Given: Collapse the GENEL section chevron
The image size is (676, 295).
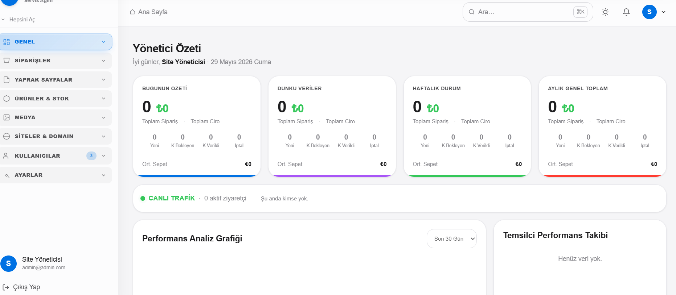Looking at the screenshot, I should click(104, 42).
